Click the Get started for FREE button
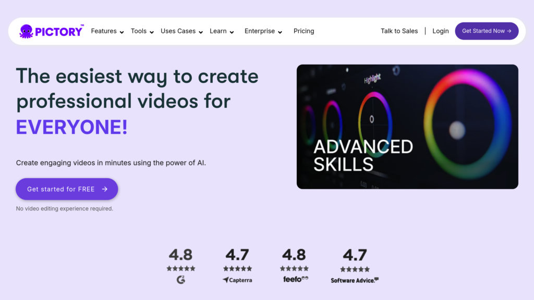The image size is (534, 300). [x=67, y=189]
